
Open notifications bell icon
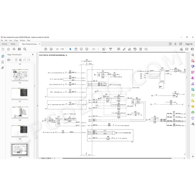[175, 44]
